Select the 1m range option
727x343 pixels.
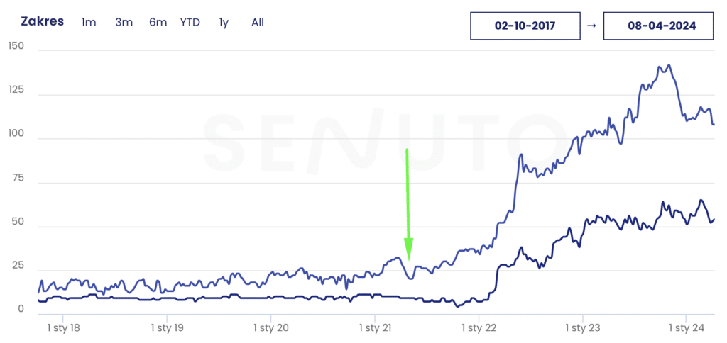click(x=89, y=22)
